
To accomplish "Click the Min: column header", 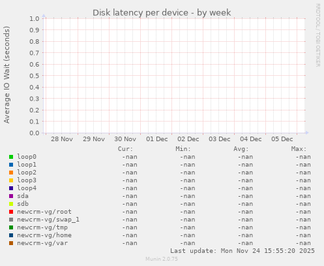I will [x=183, y=149].
